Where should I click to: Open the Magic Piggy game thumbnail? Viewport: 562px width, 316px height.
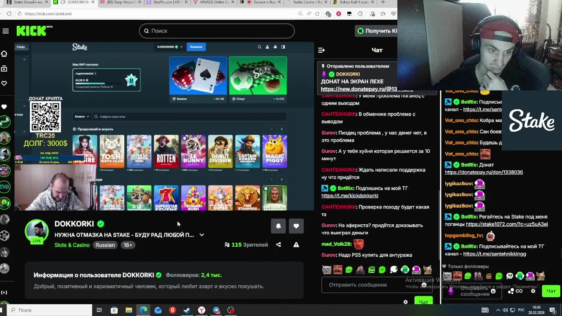coord(275,151)
